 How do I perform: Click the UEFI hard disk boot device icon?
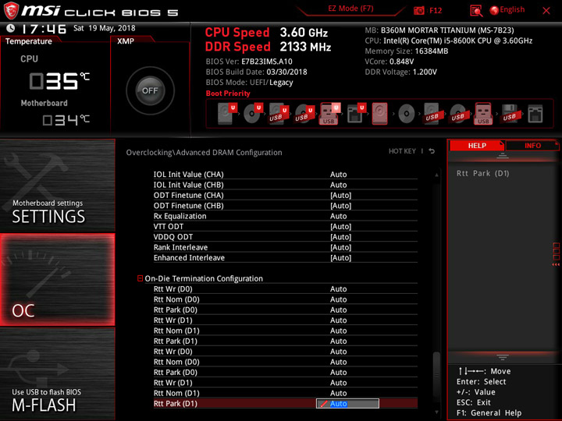pyautogui.click(x=227, y=114)
